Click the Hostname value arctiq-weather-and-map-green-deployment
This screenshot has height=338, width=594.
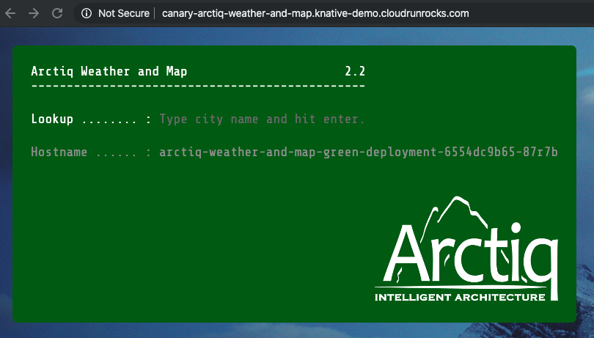tap(359, 152)
